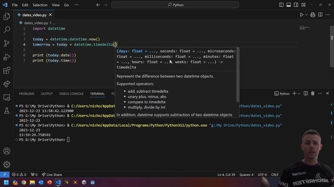Go forward with the title bar arrow
The width and height of the screenshot is (334, 187).
105,5
